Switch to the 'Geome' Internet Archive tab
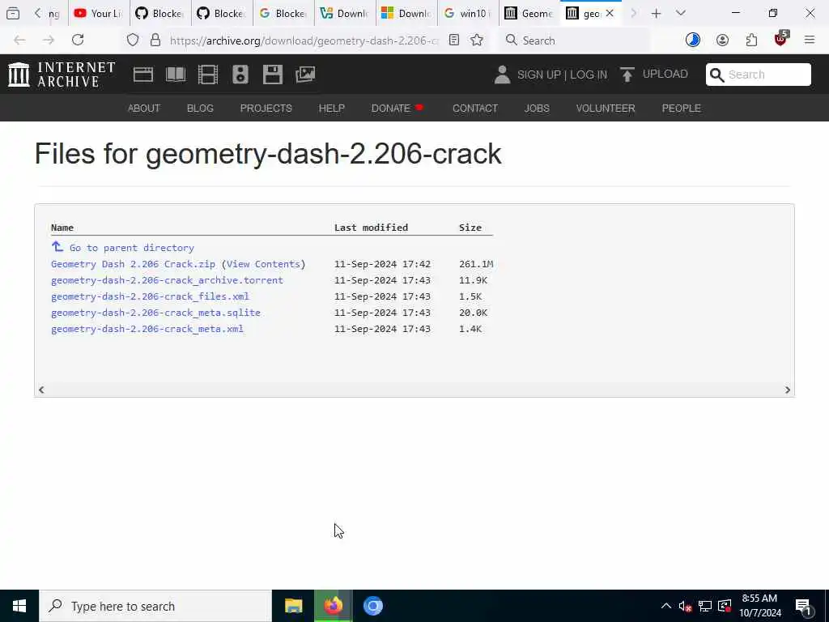This screenshot has width=829, height=622. click(529, 14)
